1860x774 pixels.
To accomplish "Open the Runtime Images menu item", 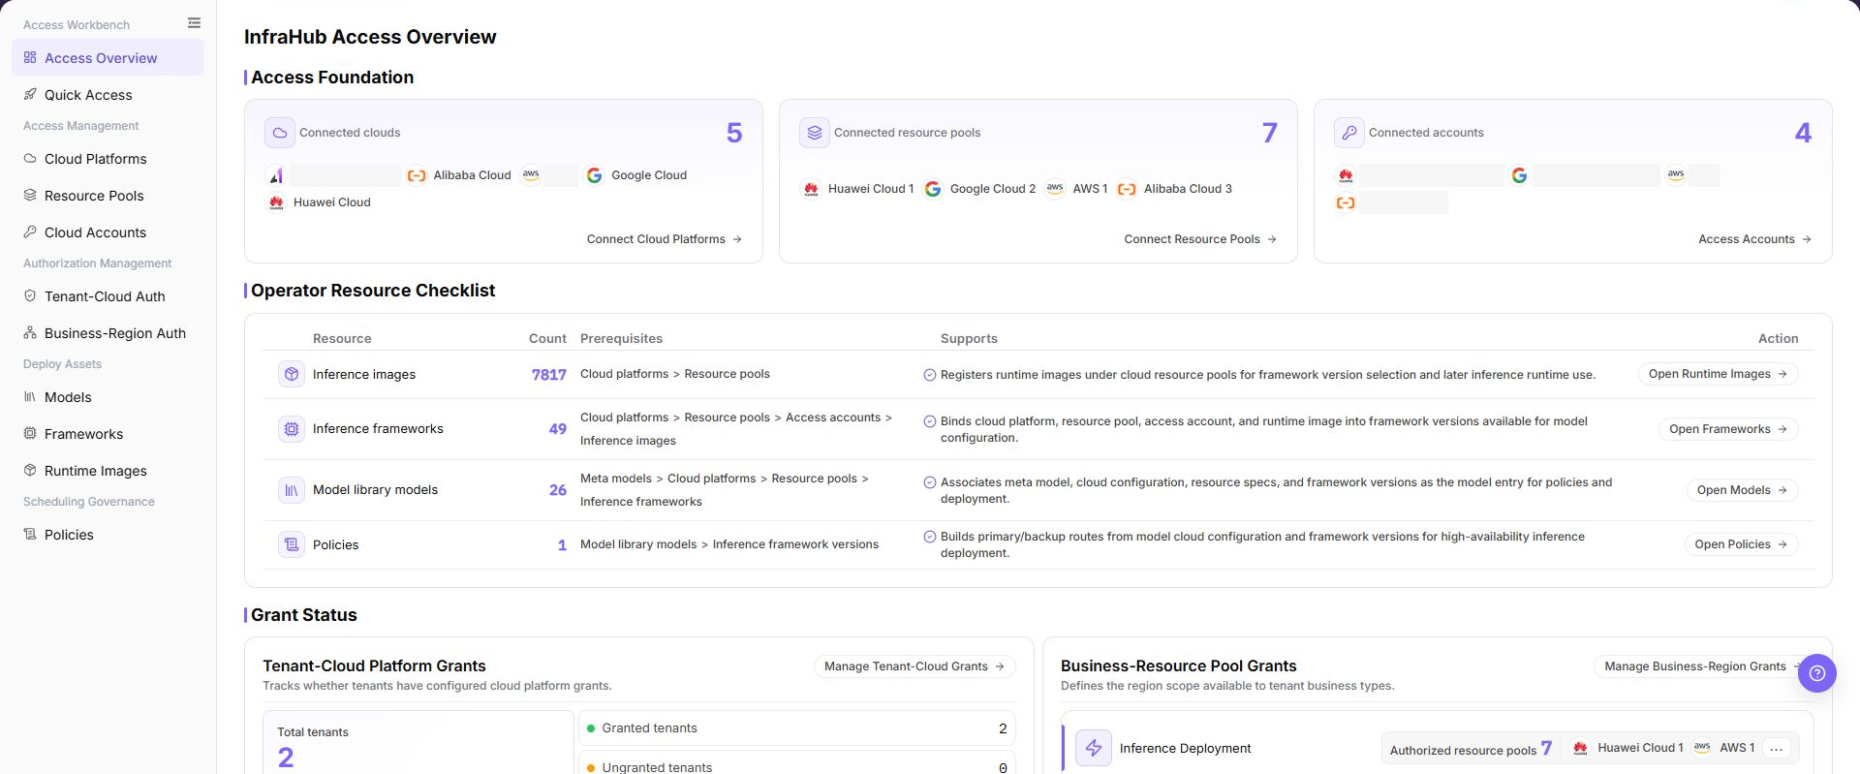I will pyautogui.click(x=108, y=471).
